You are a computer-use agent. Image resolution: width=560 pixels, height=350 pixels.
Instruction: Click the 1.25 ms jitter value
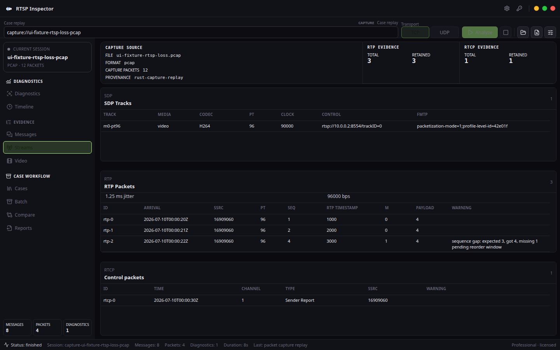120,196
